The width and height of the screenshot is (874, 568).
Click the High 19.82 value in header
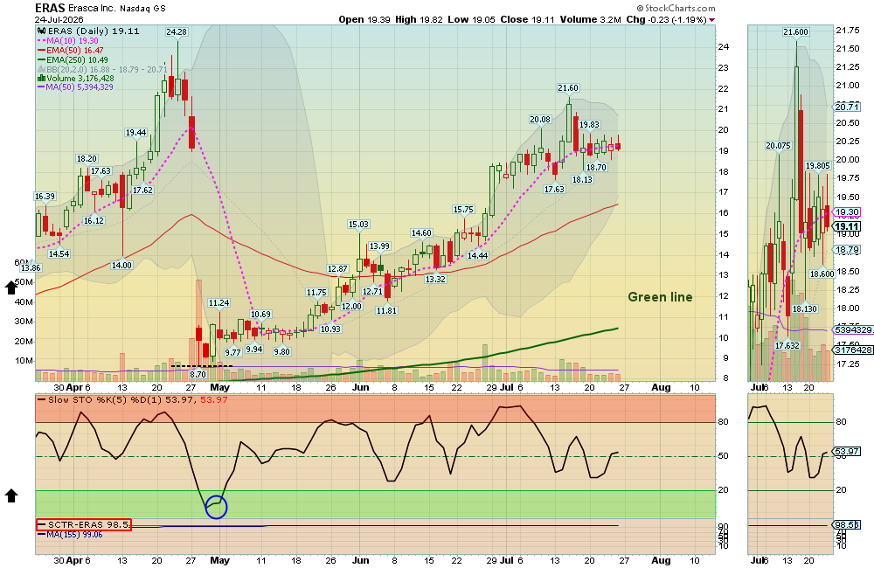click(x=419, y=19)
